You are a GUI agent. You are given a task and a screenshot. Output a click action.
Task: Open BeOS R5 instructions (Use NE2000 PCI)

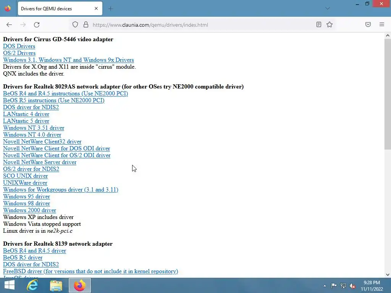tap(53, 100)
